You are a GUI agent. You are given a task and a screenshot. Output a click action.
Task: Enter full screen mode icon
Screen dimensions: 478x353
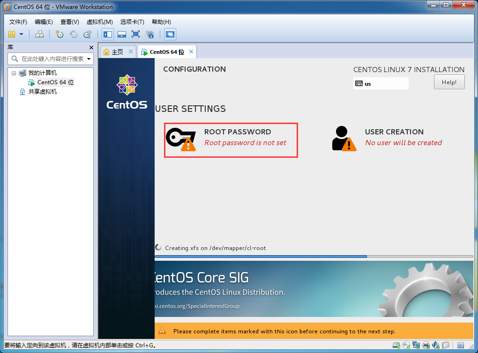(135, 34)
